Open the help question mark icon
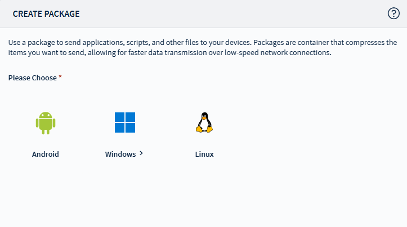 tap(393, 13)
